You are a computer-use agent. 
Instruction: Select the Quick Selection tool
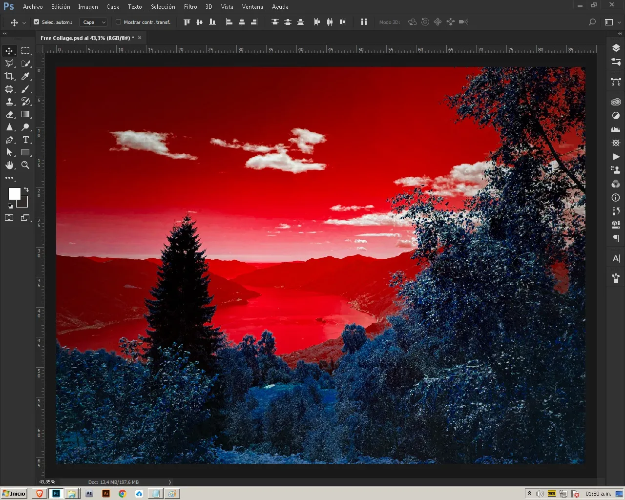pos(25,63)
